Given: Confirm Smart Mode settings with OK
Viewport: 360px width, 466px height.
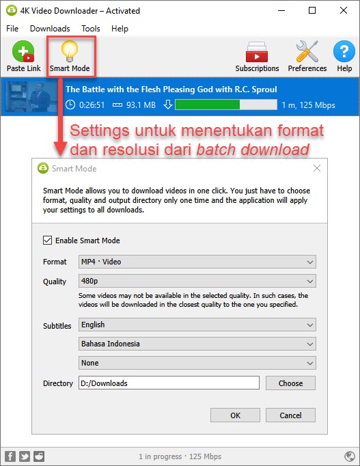Looking at the screenshot, I should coord(235,415).
